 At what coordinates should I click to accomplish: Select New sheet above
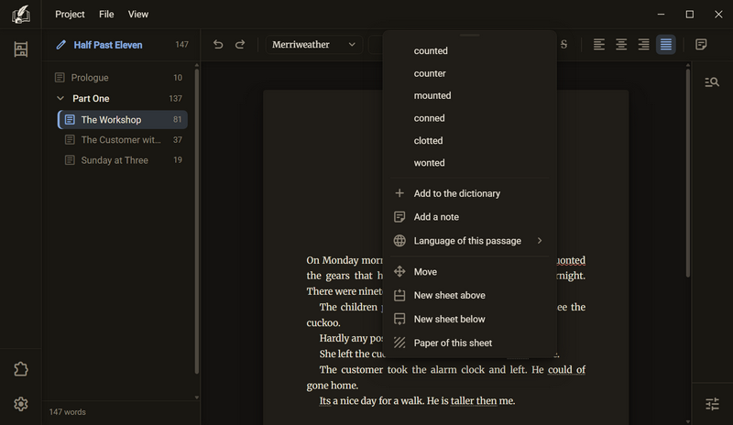pos(469,296)
